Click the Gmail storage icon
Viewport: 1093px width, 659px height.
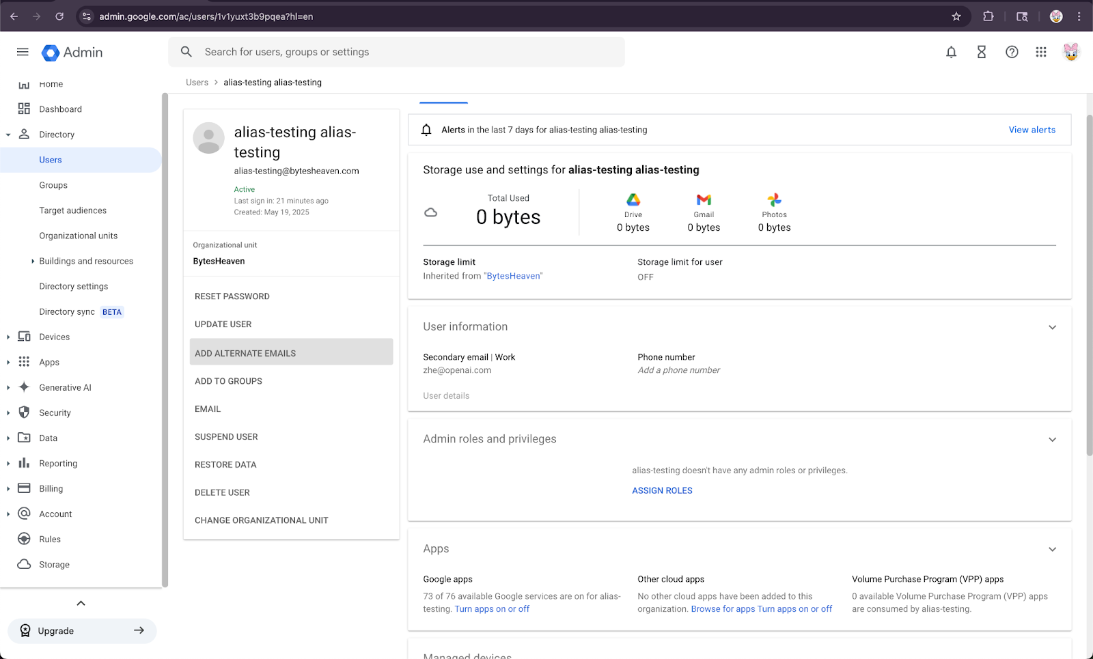click(704, 199)
